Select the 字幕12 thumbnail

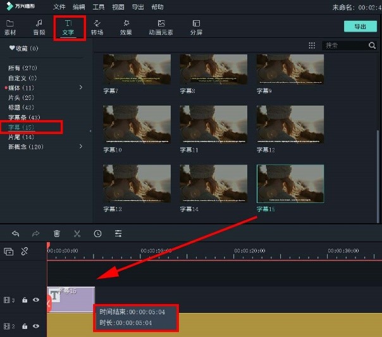pos(290,124)
